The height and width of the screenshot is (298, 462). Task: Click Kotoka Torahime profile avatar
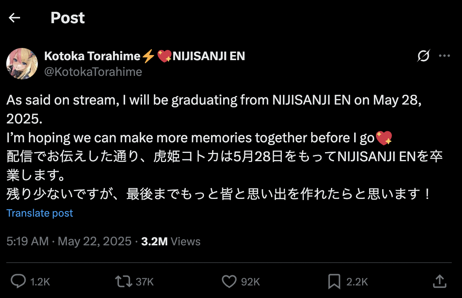22,63
